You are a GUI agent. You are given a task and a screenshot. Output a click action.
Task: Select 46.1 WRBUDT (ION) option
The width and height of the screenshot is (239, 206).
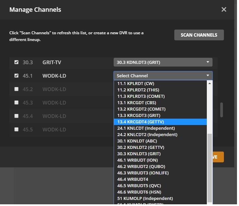160,160
